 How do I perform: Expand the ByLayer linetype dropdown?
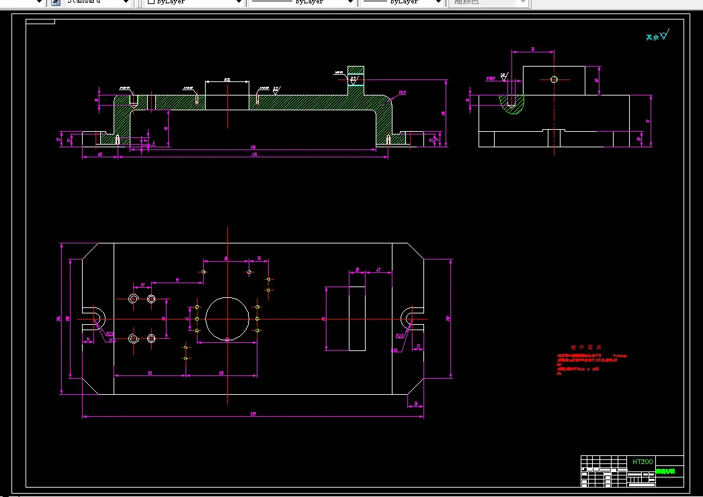[x=302, y=2]
